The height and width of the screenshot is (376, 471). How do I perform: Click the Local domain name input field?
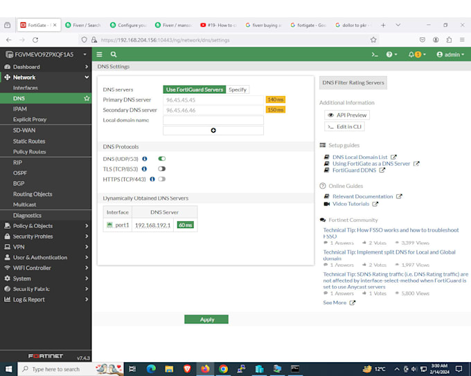pyautogui.click(x=213, y=120)
